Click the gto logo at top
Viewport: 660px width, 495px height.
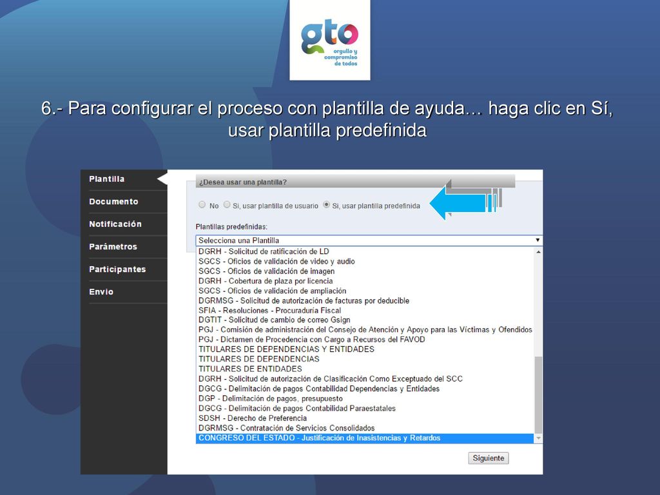[329, 40]
